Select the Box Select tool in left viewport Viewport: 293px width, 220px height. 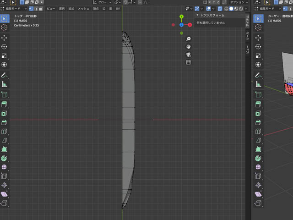[x=4, y=18]
